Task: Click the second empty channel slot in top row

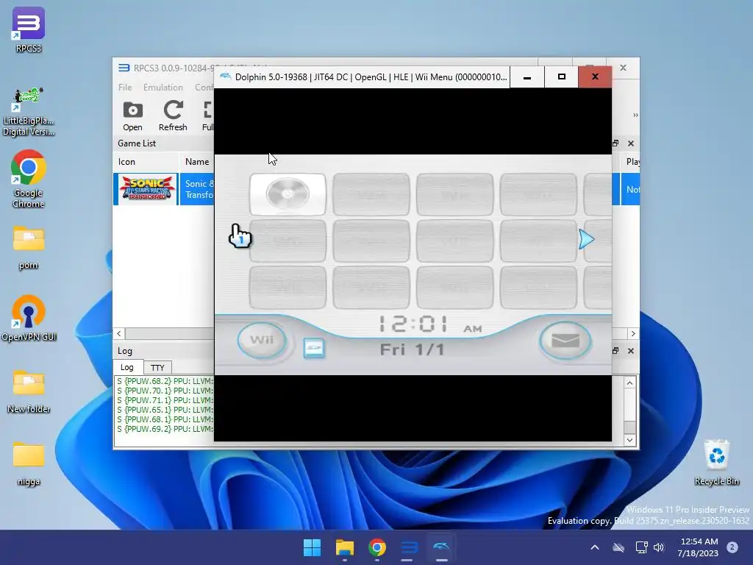Action: pyautogui.click(x=454, y=194)
